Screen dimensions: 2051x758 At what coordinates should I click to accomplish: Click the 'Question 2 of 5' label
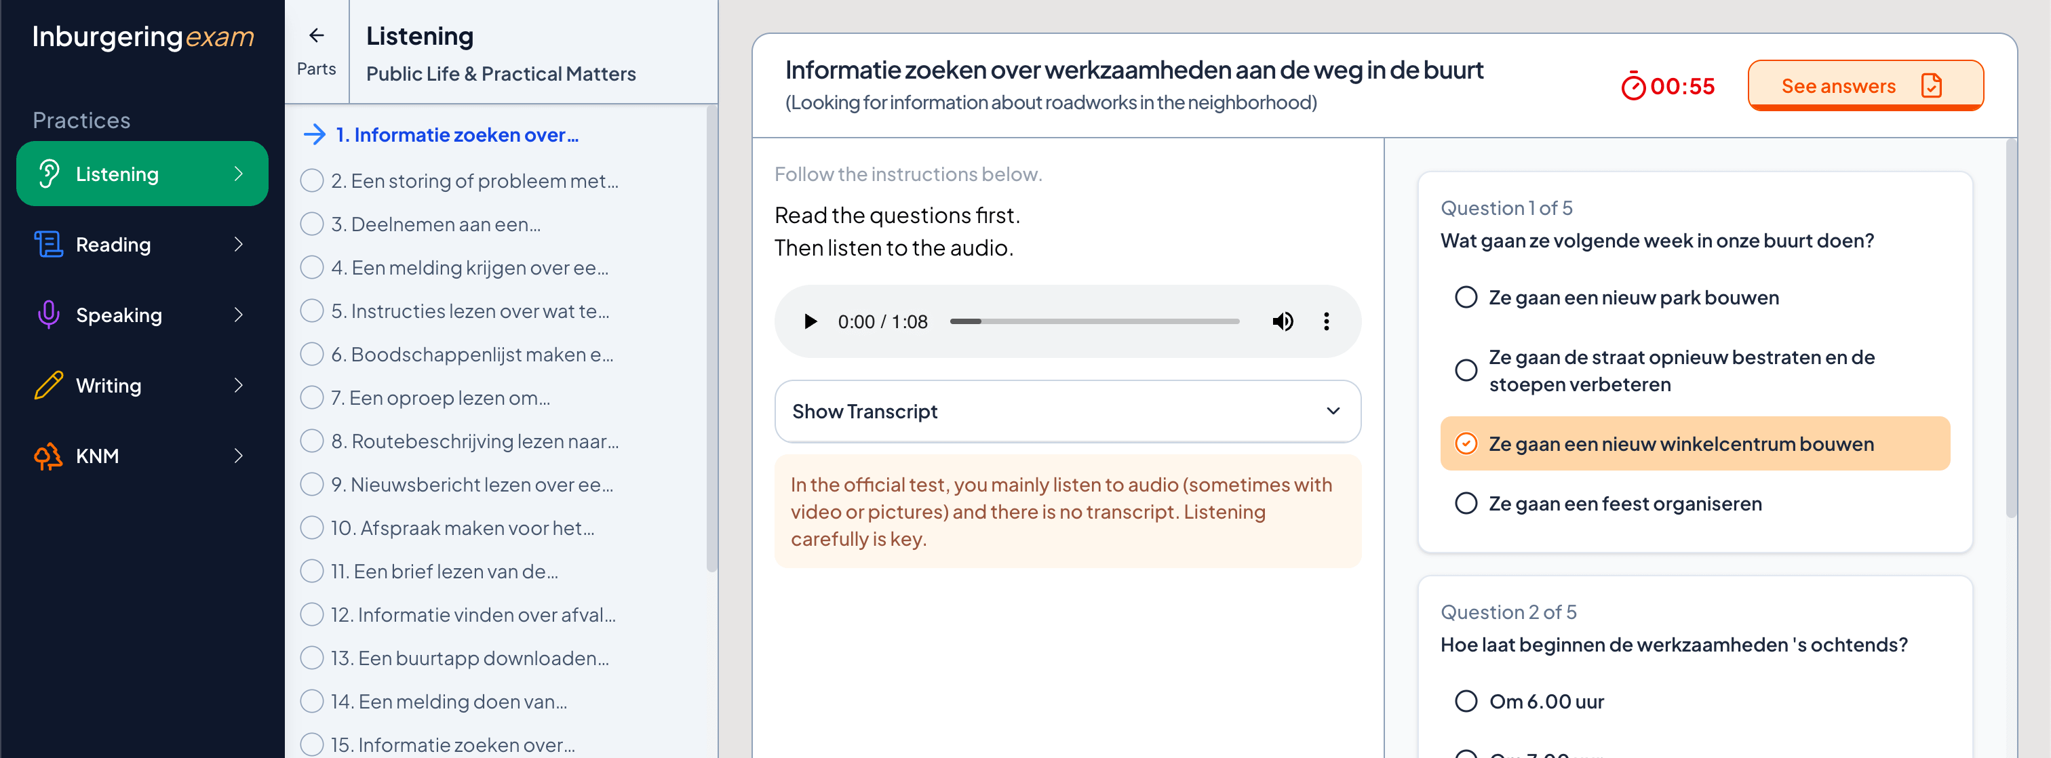[x=1508, y=612]
